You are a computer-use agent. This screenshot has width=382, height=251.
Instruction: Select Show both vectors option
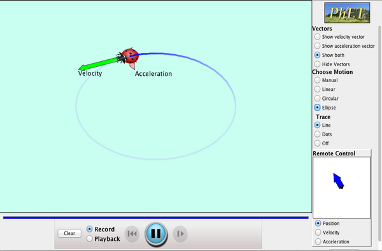(x=329, y=55)
